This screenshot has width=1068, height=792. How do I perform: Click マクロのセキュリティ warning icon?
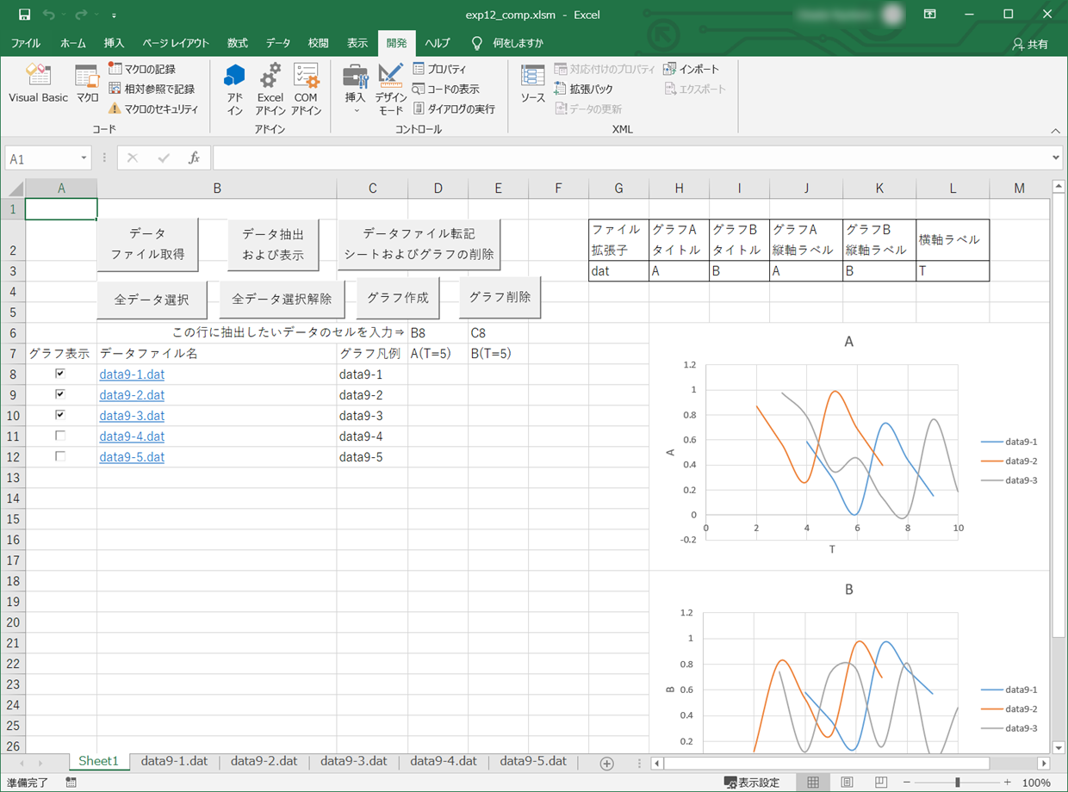pos(115,109)
